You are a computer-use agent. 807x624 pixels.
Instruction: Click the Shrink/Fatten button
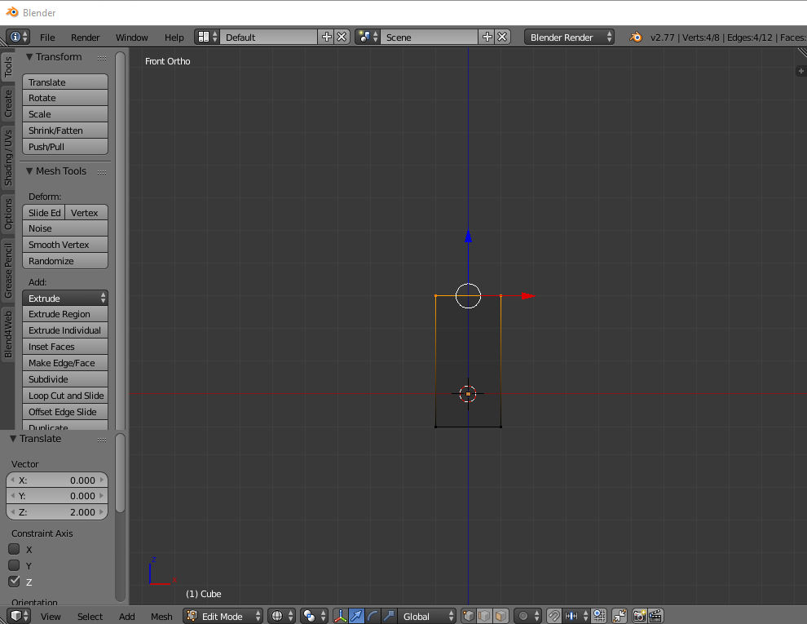(x=65, y=131)
